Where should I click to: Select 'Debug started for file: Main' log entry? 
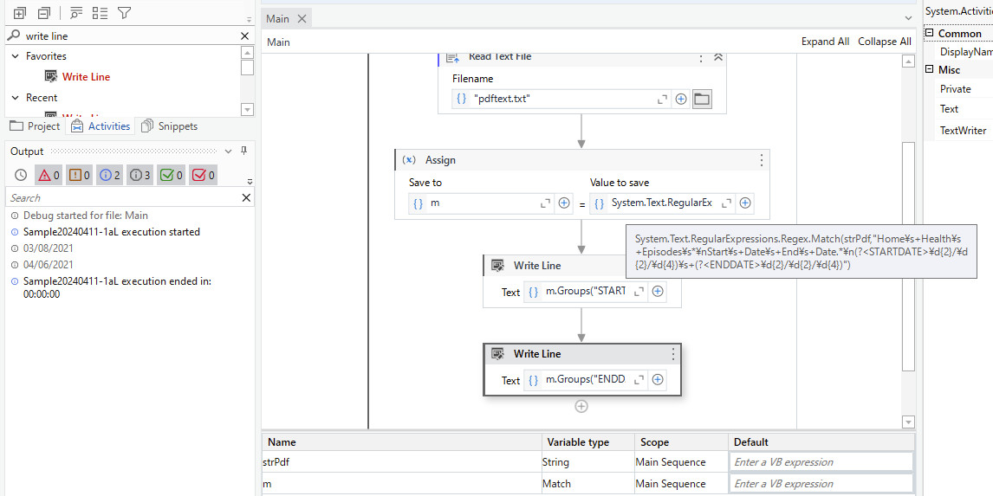(86, 215)
